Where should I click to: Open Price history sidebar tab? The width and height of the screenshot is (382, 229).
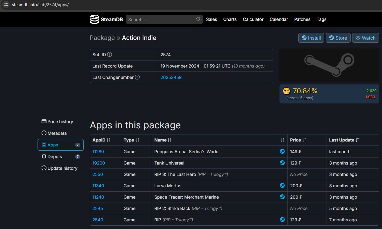(x=60, y=122)
